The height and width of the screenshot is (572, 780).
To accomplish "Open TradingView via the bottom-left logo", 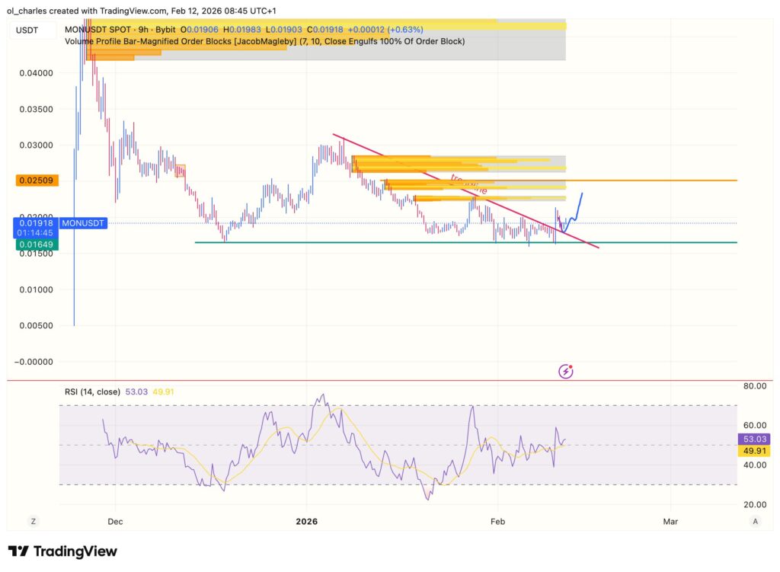I will click(x=60, y=551).
